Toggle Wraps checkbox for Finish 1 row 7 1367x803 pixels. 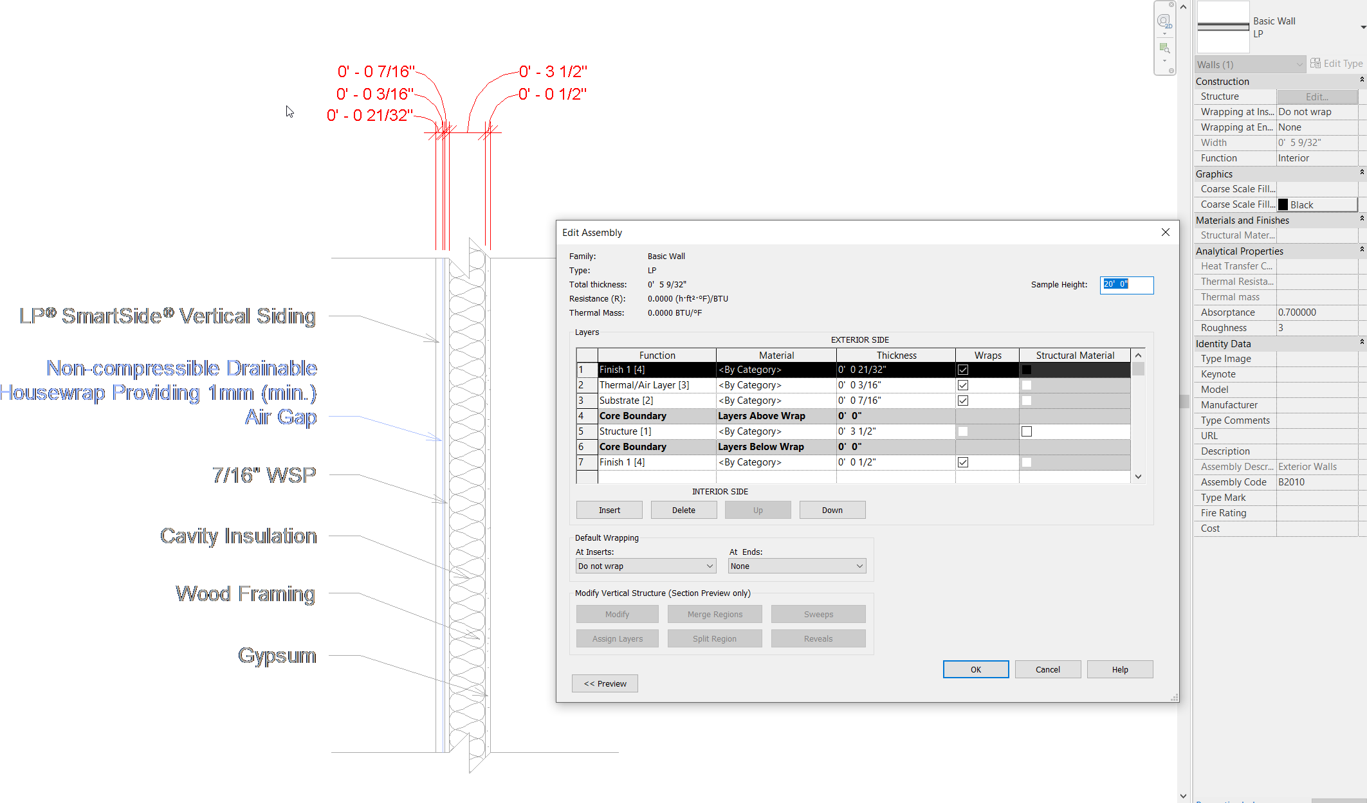[963, 462]
